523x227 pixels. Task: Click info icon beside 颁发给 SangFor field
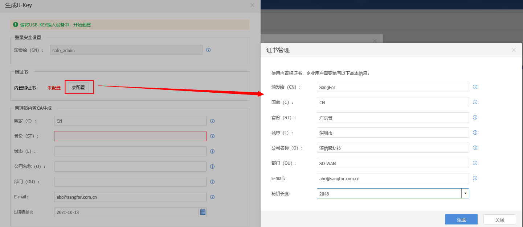(475, 87)
